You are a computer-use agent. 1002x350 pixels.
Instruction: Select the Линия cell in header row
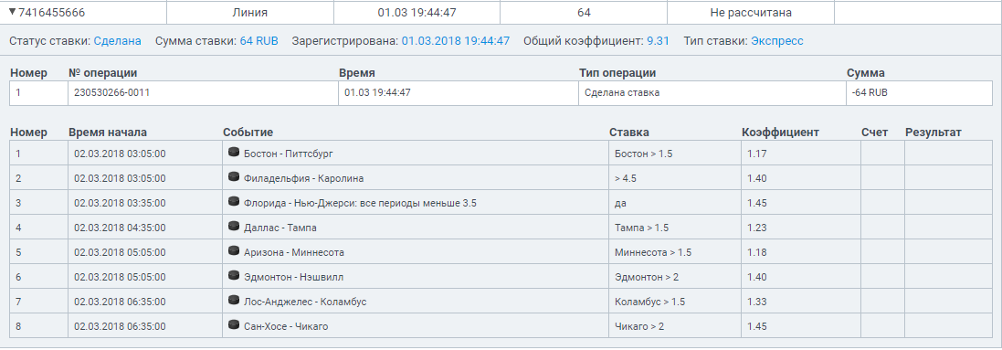click(x=250, y=12)
